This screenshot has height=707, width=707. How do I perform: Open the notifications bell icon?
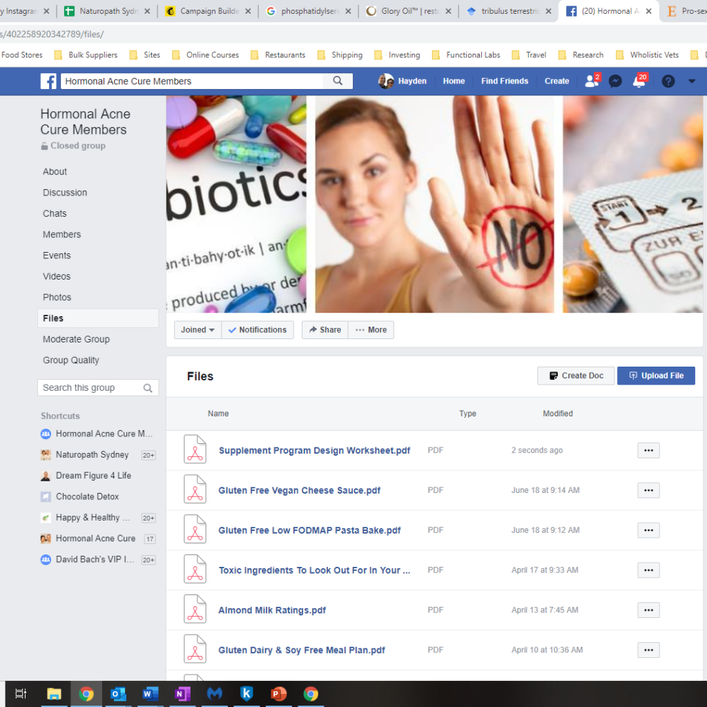639,81
